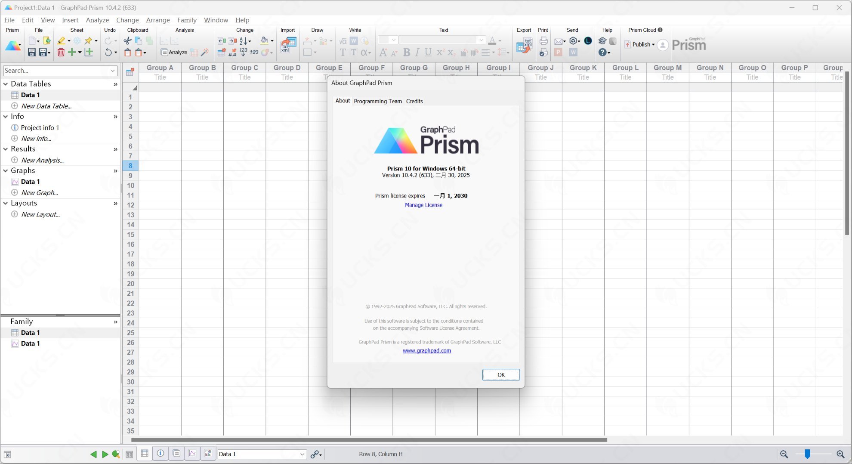
Task: Click the Sort A-Z icon in Change
Action: 244,40
